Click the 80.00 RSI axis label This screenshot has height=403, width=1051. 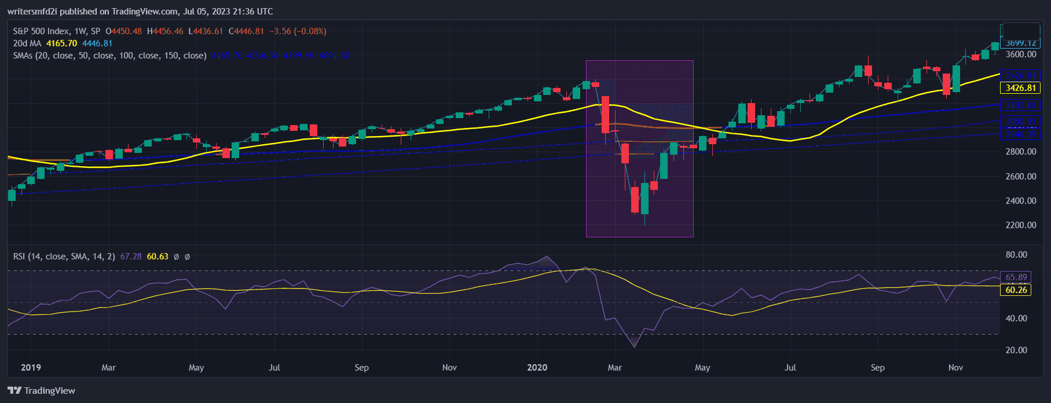[x=1016, y=255]
